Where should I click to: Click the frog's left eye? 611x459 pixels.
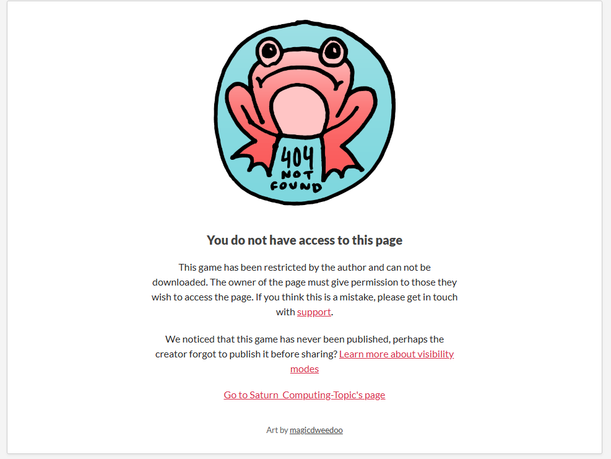pos(269,51)
